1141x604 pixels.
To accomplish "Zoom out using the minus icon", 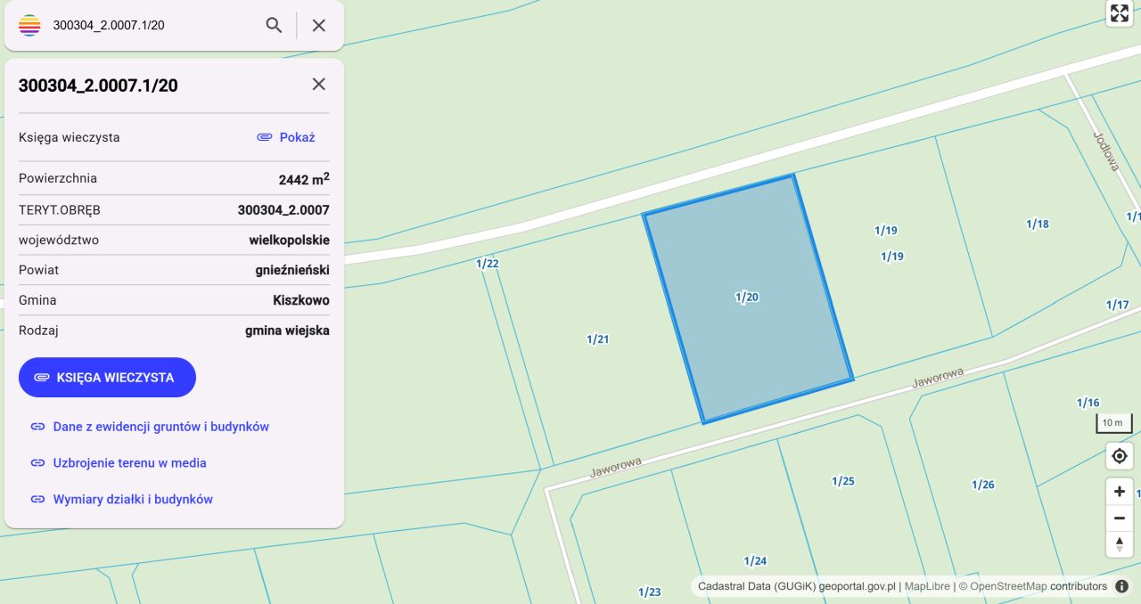I will [1119, 518].
